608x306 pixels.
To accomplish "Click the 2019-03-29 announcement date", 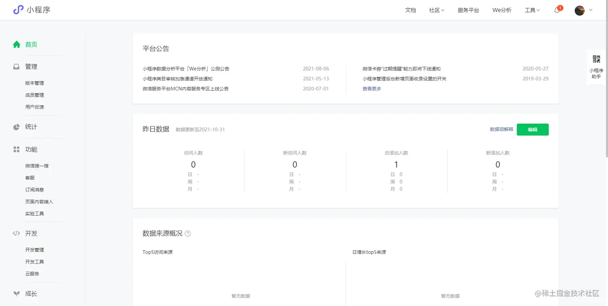I will pyautogui.click(x=536, y=79).
